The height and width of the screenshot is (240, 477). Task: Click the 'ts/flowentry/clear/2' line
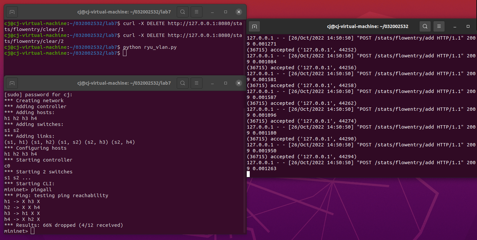(34, 41)
